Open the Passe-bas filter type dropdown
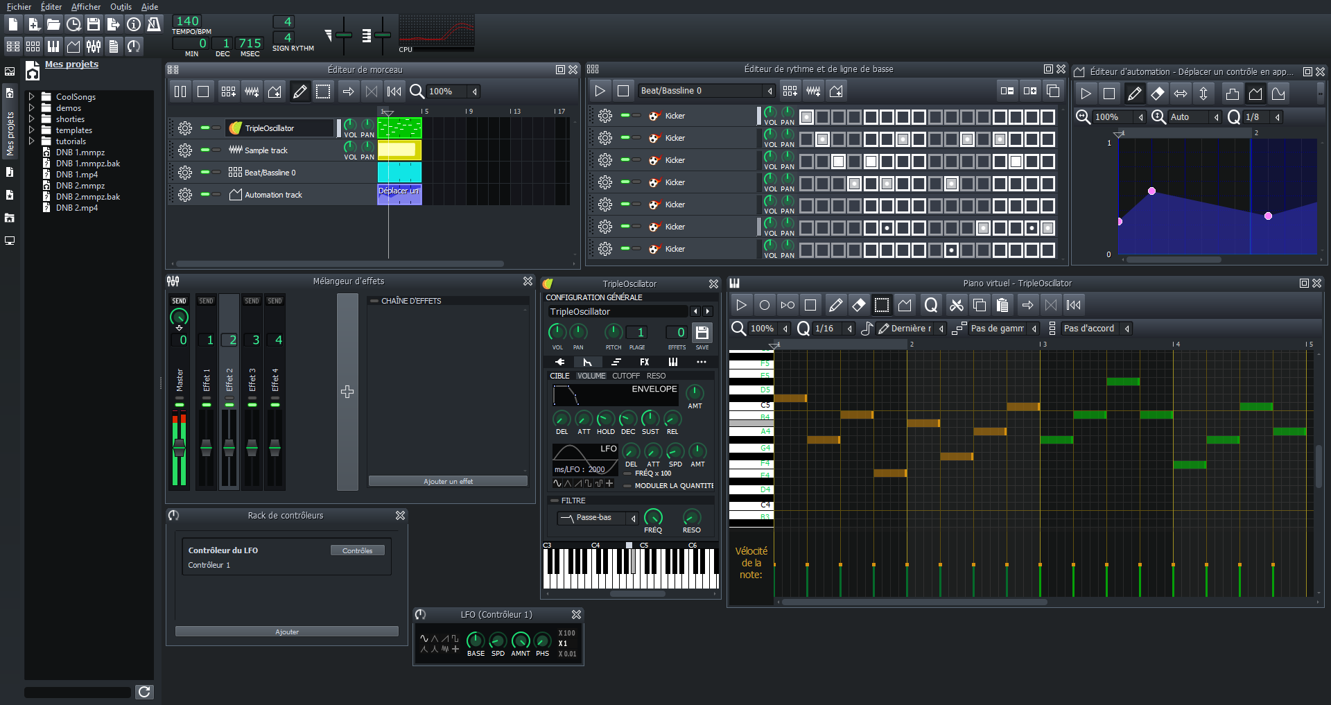Viewport: 1331px width, 705px height. (x=598, y=518)
